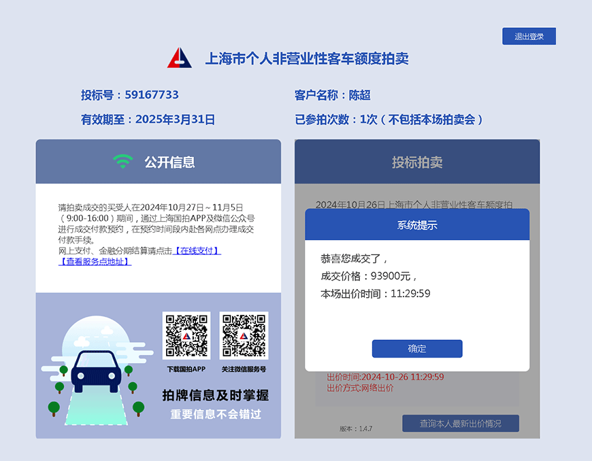Click the 系统提示 dialog title bar
The width and height of the screenshot is (592, 461).
(x=417, y=225)
